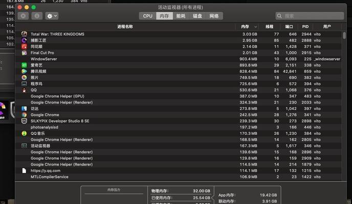Select Chrome Helper (Renderer) with PID 2909
This screenshot has height=204, width=352.
179,158
